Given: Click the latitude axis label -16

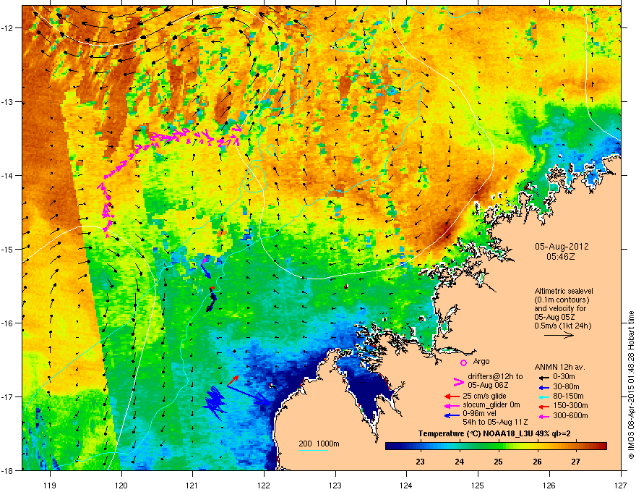Looking at the screenshot, I should point(8,323).
